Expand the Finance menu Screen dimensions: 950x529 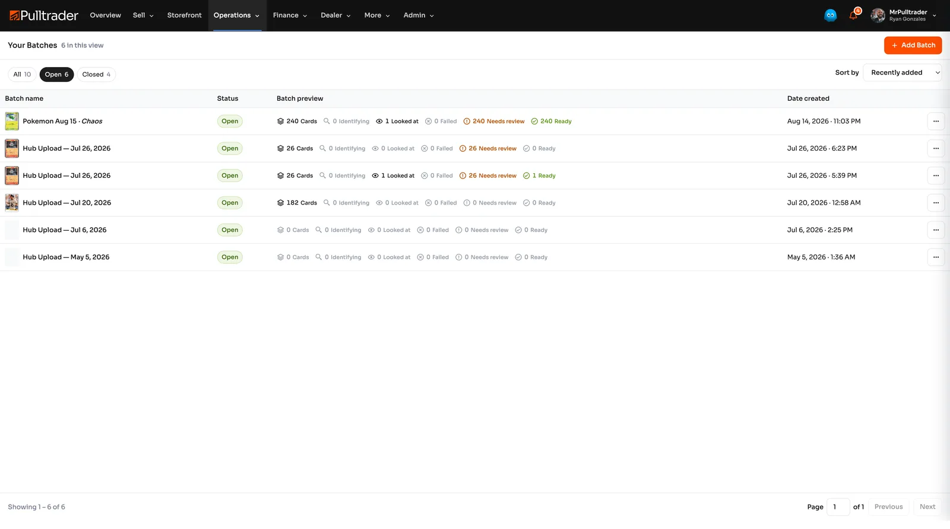[290, 15]
